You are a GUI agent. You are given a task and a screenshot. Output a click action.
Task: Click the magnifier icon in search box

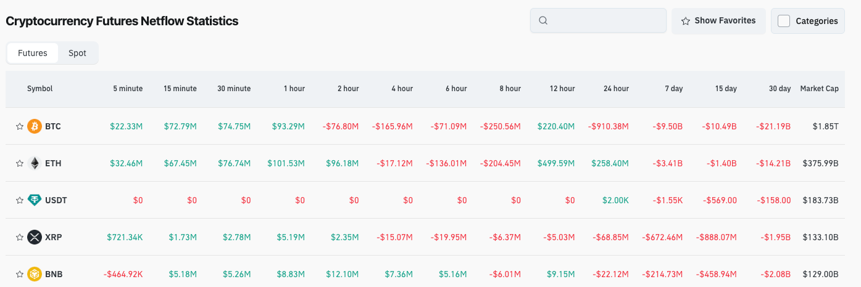(x=543, y=20)
